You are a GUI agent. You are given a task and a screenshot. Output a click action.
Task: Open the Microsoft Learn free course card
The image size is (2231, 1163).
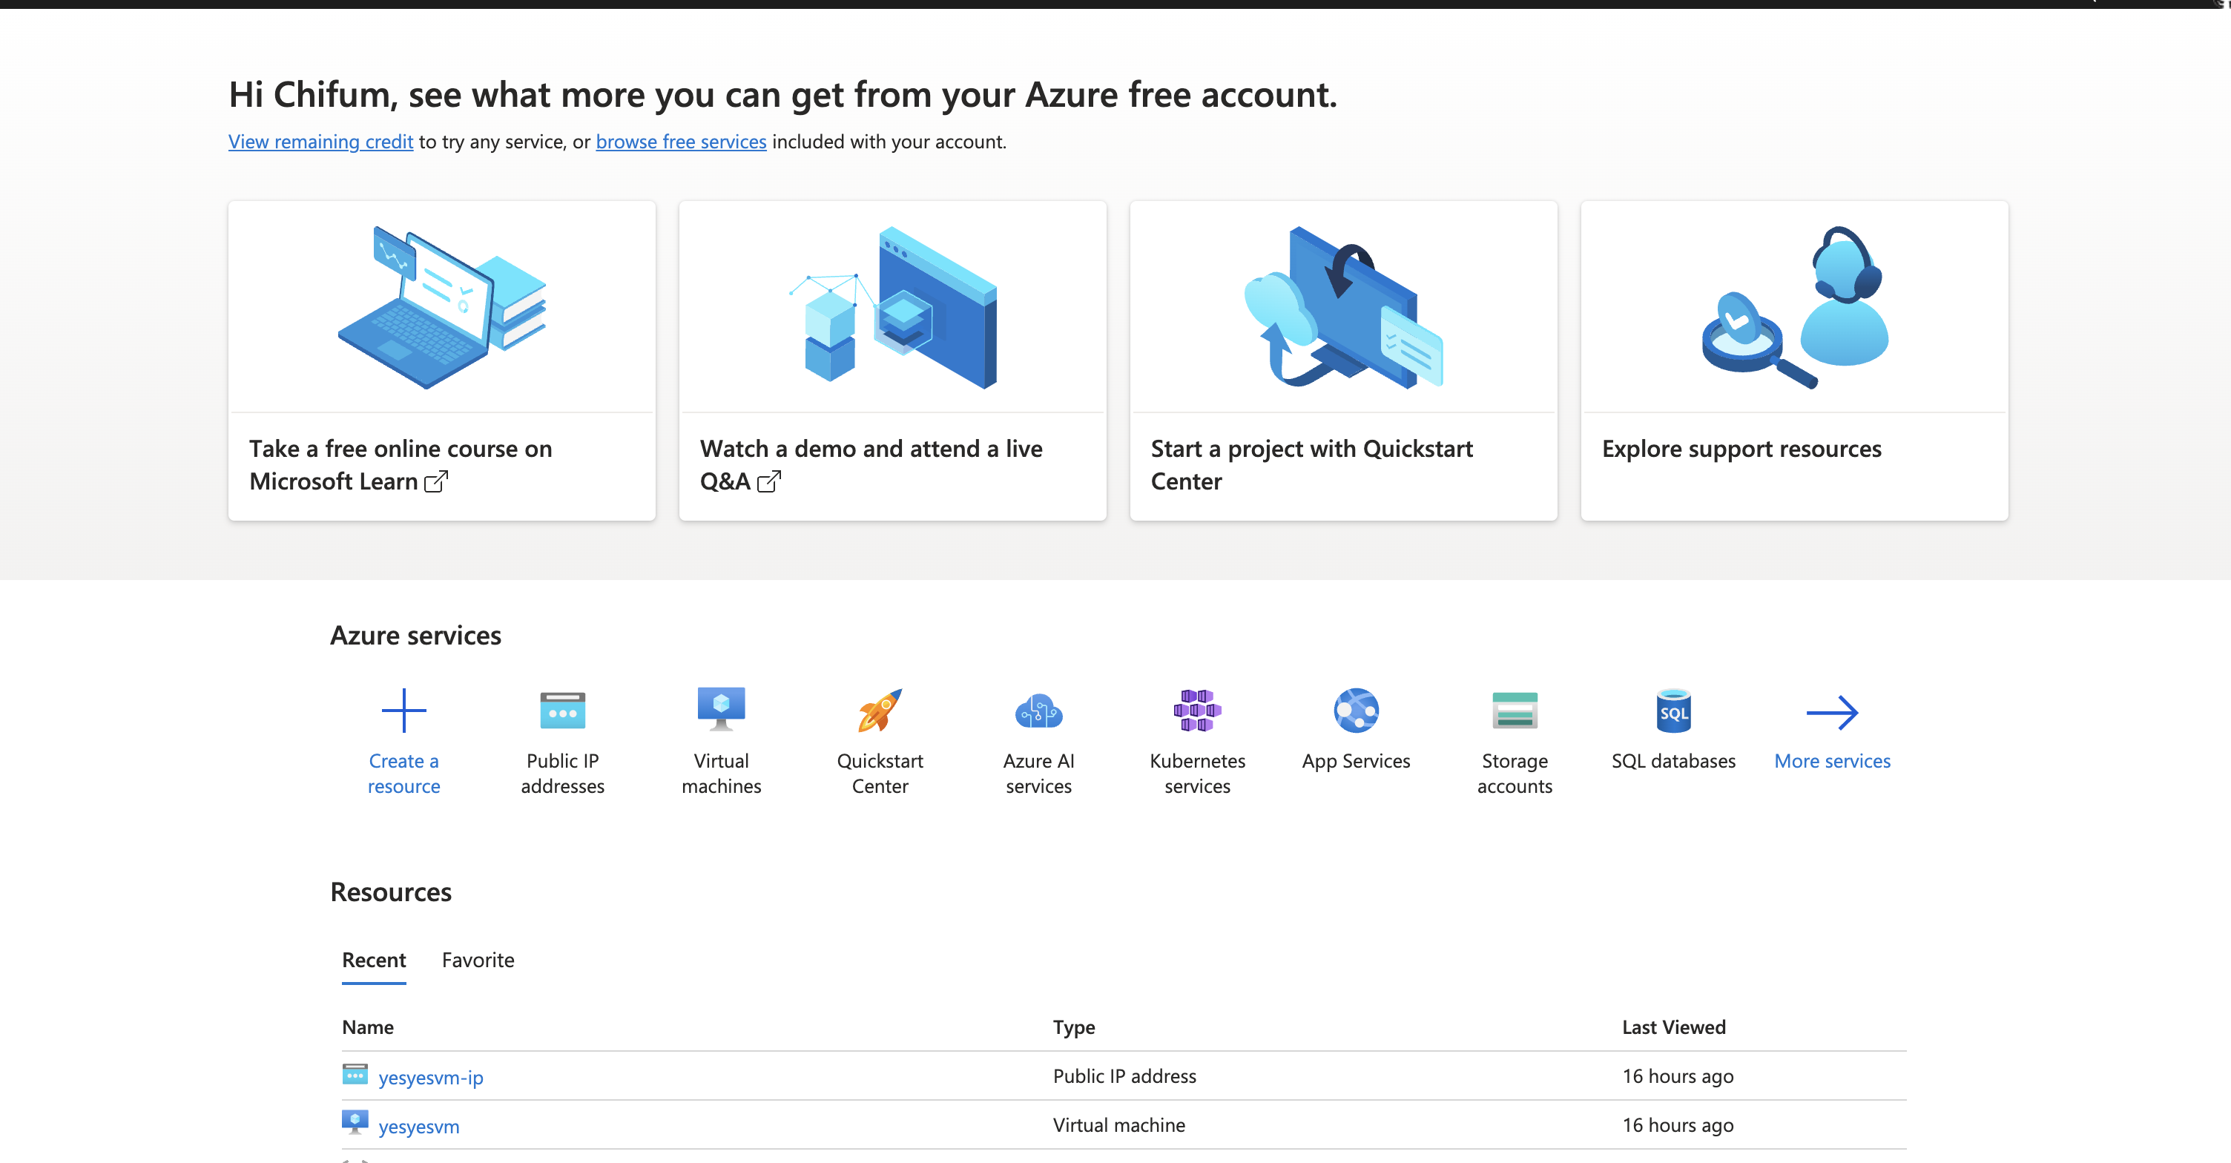click(442, 360)
